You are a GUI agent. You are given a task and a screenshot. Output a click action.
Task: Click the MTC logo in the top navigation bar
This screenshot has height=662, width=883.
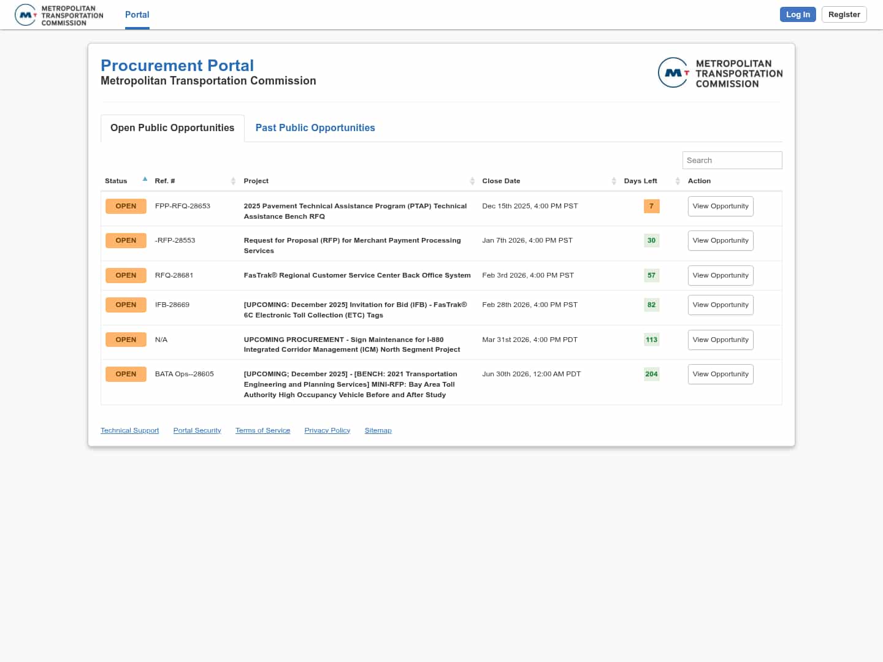[x=59, y=15]
